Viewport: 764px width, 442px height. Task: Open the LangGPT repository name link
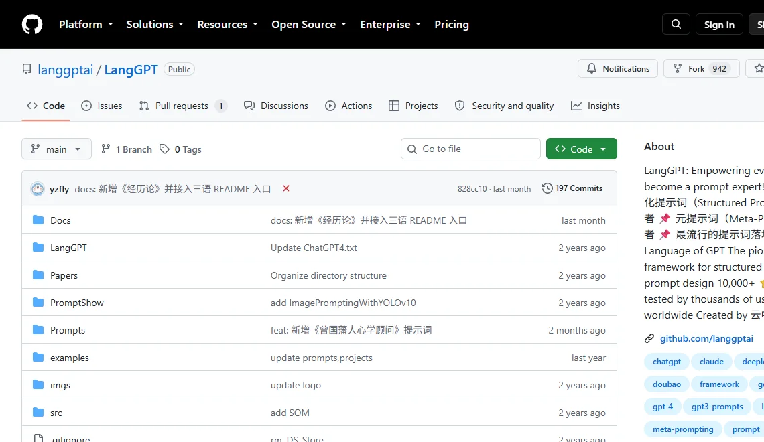point(131,70)
